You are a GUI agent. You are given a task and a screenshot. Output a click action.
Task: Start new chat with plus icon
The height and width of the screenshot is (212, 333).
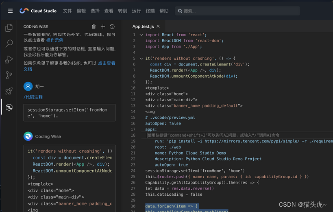(x=103, y=26)
